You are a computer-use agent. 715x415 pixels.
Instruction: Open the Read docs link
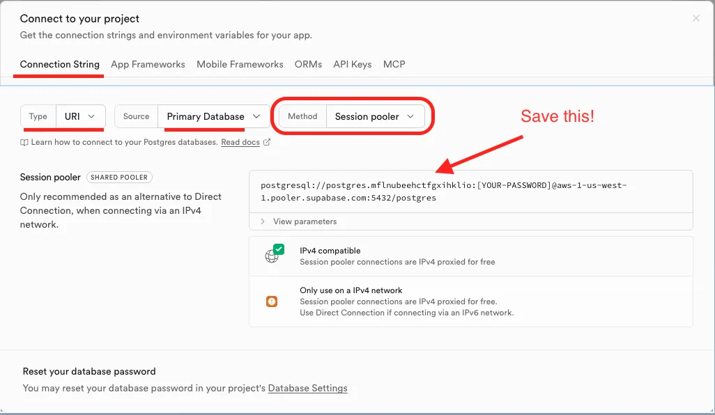[240, 142]
